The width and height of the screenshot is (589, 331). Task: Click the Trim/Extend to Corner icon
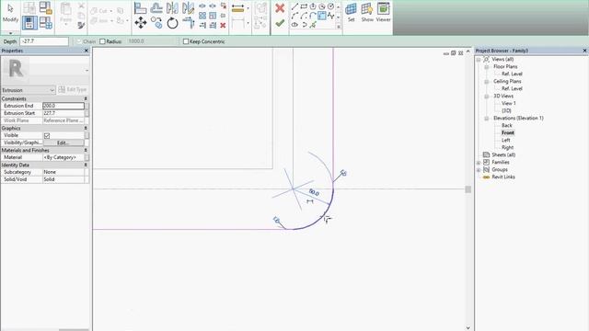[x=188, y=23]
